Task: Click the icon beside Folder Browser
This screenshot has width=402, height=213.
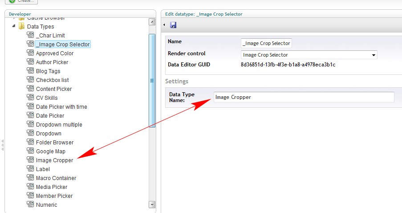Action: tap(30, 142)
